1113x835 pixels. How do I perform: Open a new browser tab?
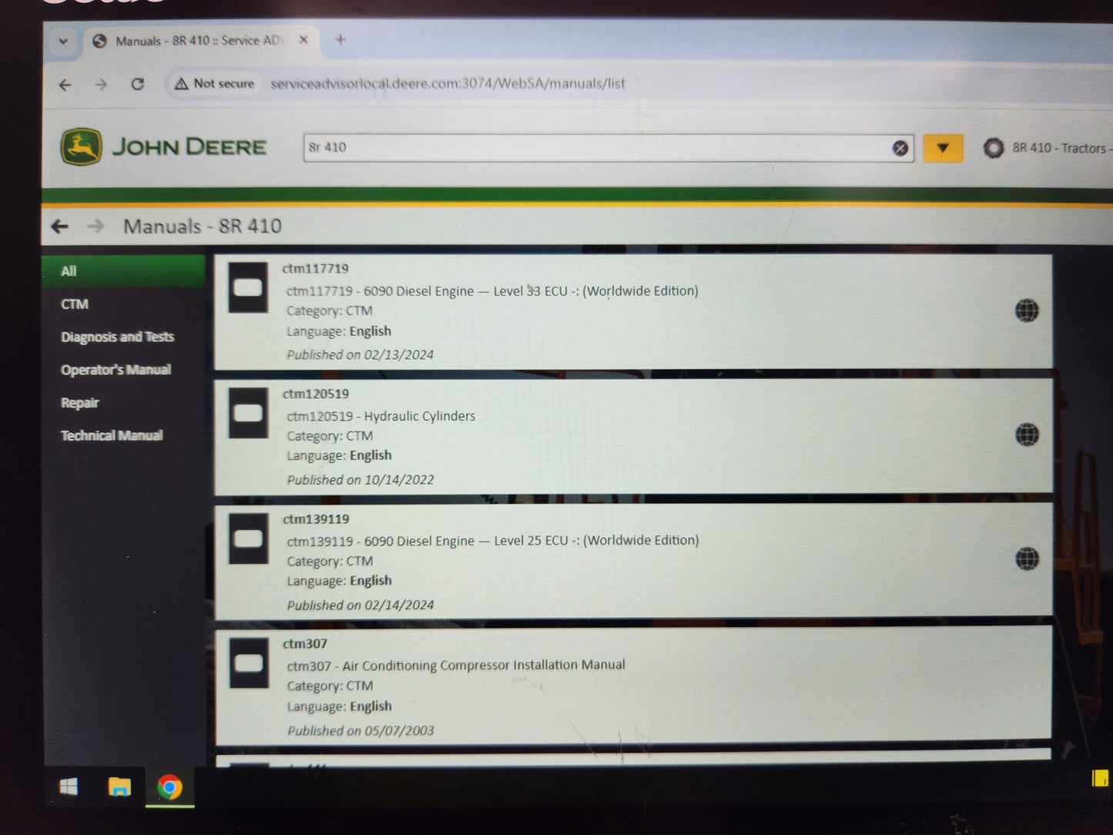point(340,39)
